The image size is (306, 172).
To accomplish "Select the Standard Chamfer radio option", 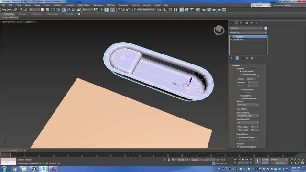I will [240, 75].
